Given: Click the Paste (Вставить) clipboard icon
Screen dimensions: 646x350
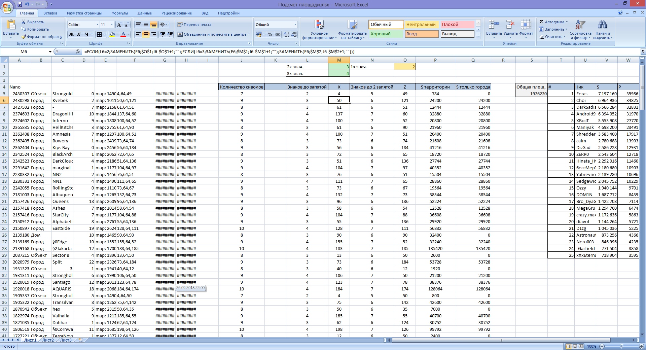Looking at the screenshot, I should [11, 25].
